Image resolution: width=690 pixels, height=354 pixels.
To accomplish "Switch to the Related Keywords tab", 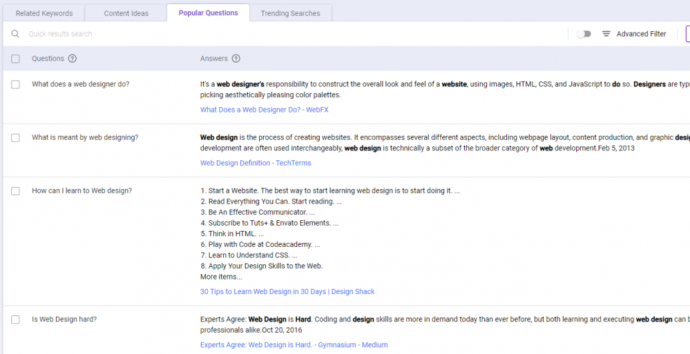I will 44,13.
